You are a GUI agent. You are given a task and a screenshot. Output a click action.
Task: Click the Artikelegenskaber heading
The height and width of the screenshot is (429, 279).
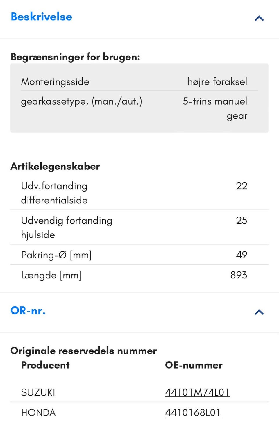[55, 167]
